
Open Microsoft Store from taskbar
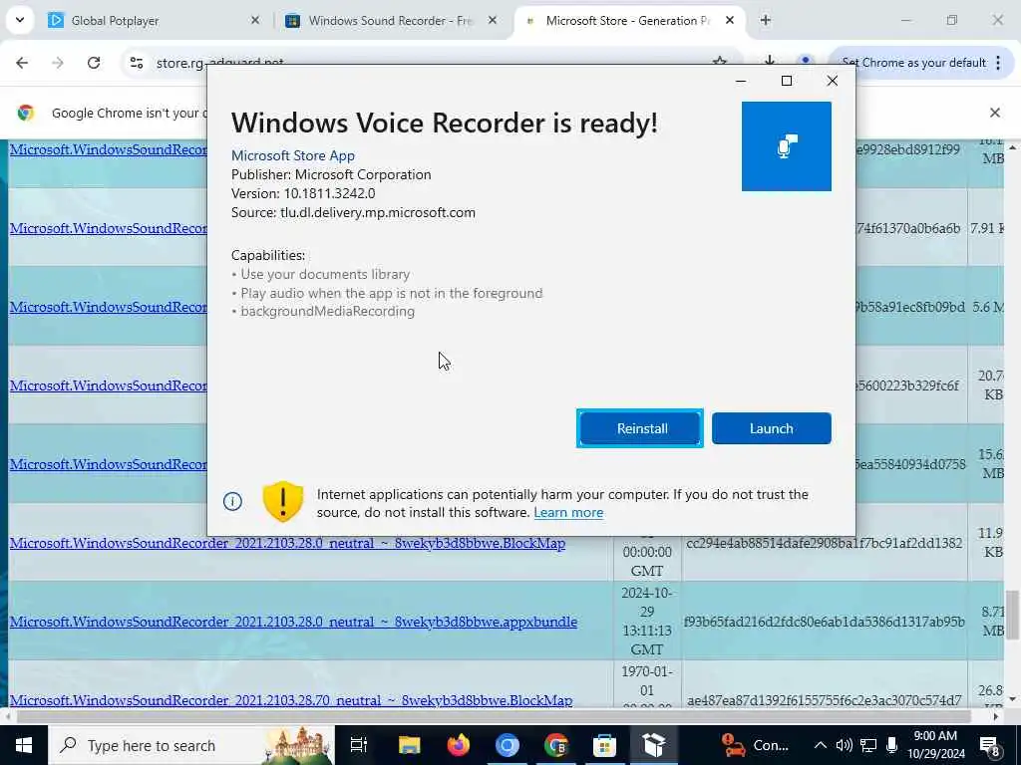(x=605, y=745)
